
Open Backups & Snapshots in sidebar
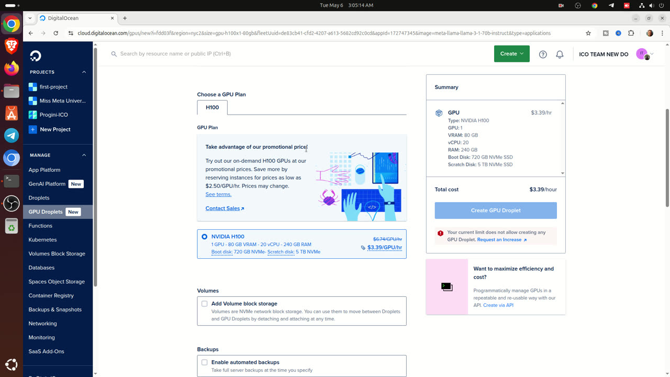tap(55, 309)
